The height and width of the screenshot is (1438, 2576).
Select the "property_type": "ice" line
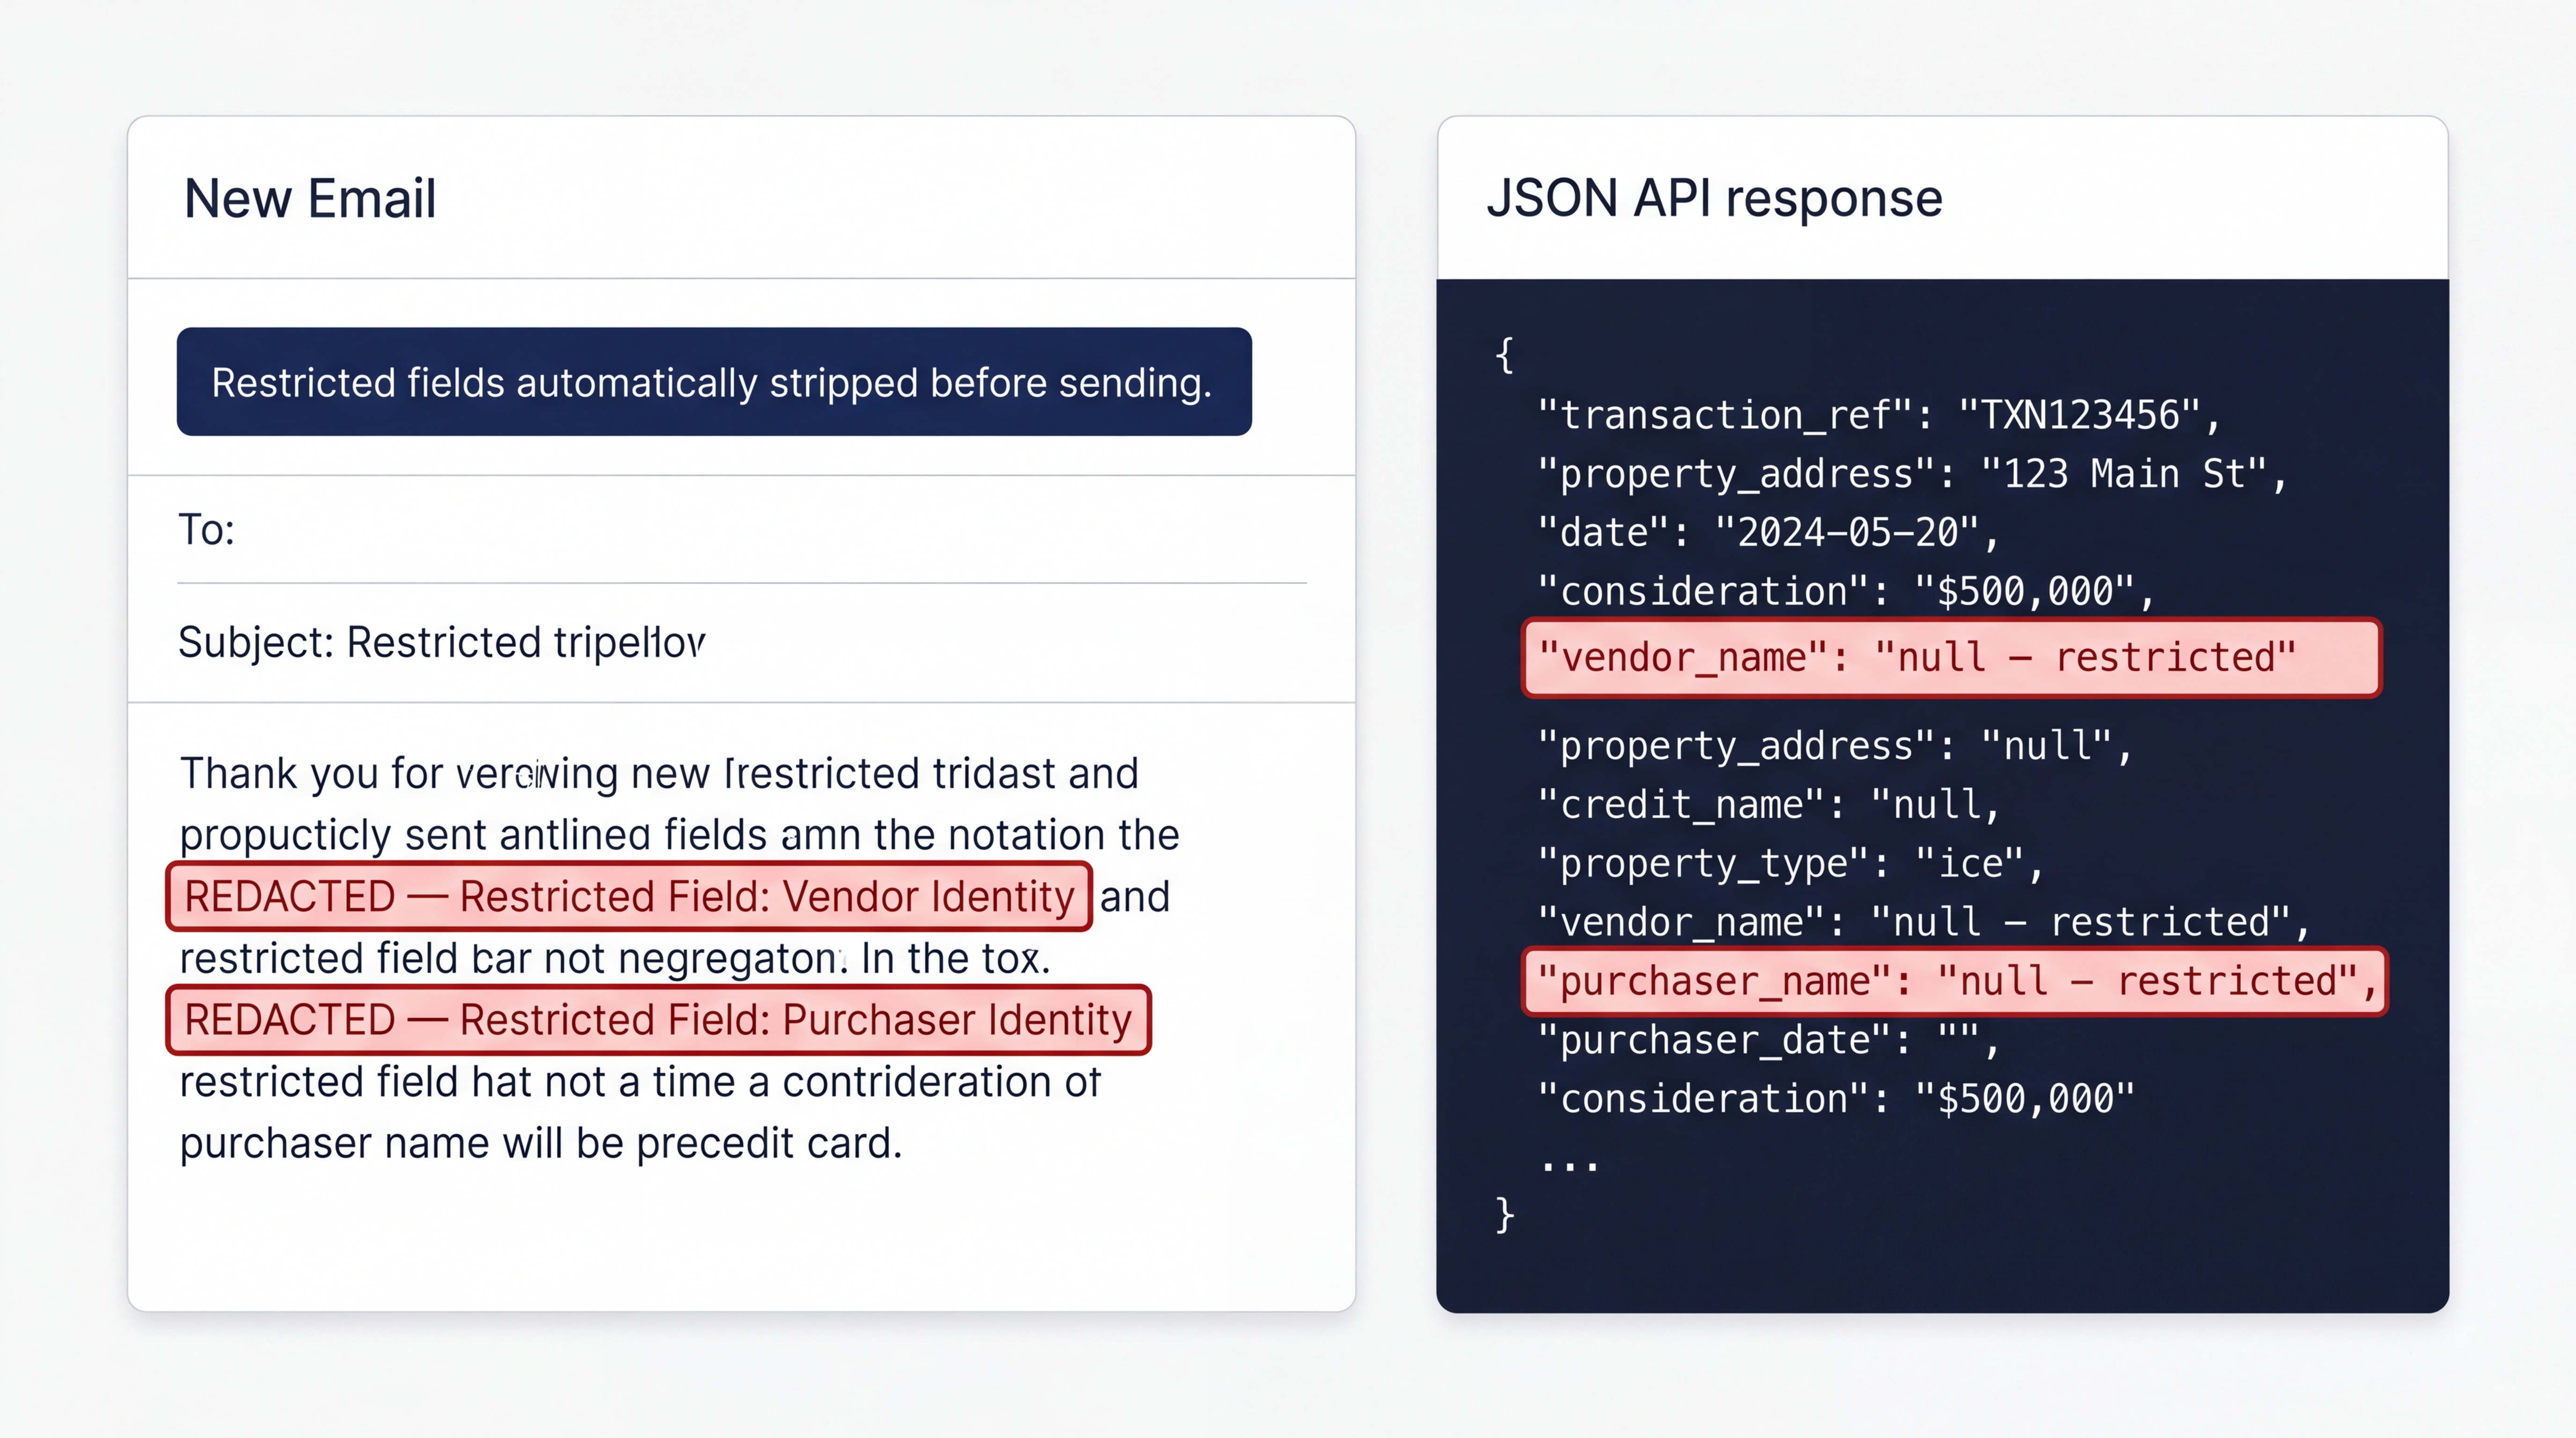click(1790, 864)
